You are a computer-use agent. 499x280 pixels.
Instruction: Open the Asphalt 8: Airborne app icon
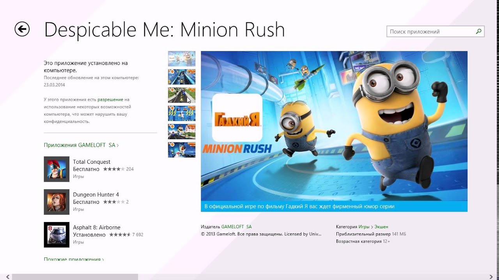pyautogui.click(x=57, y=234)
